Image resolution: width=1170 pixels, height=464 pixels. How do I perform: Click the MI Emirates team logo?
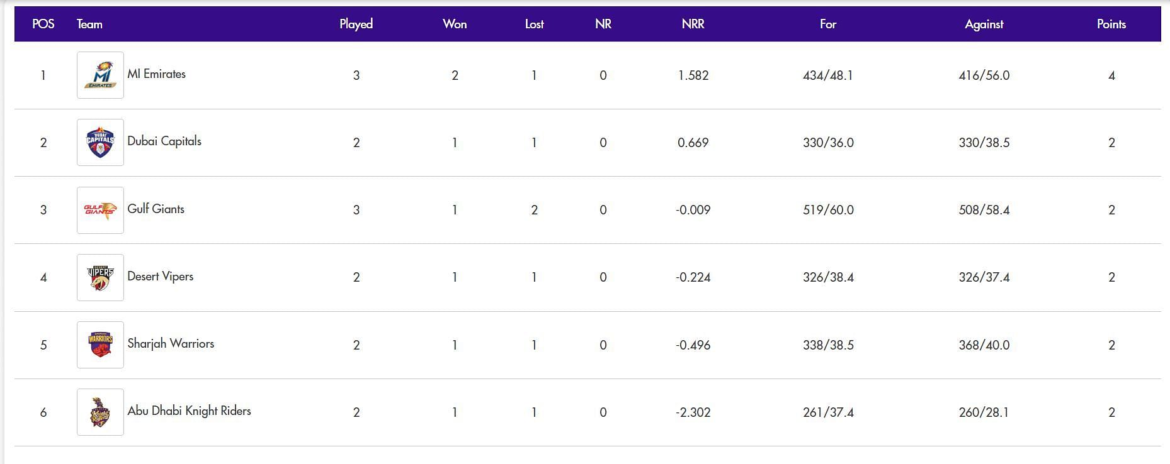coord(100,75)
